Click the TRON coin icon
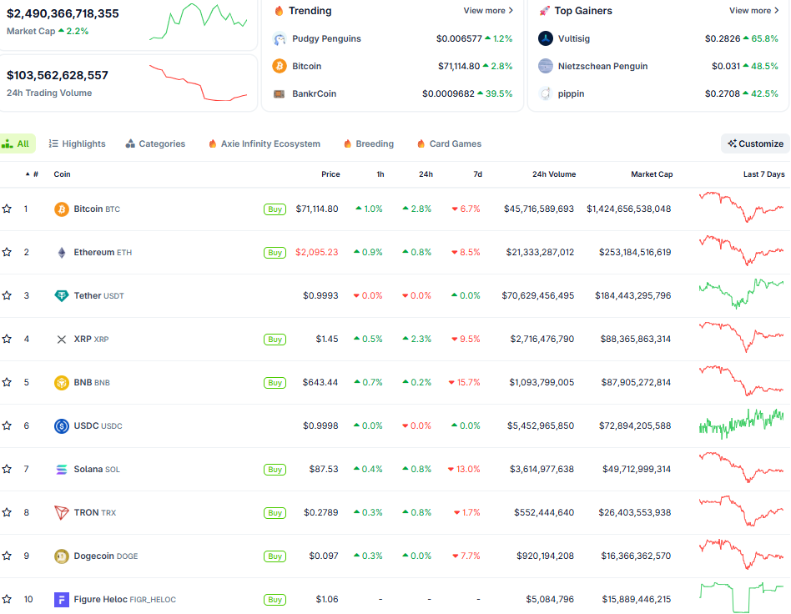This screenshot has width=791, height=614. pyautogui.click(x=61, y=513)
